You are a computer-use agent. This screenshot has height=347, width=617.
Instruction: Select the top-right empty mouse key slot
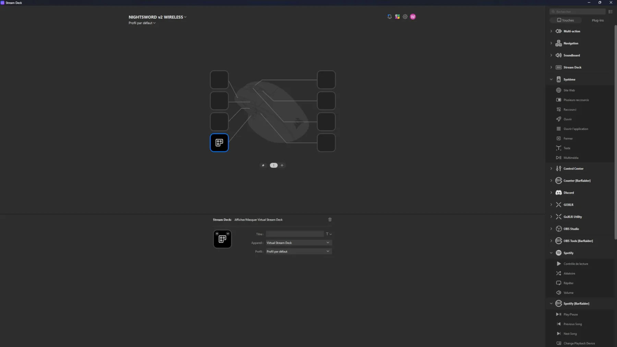pos(326,79)
